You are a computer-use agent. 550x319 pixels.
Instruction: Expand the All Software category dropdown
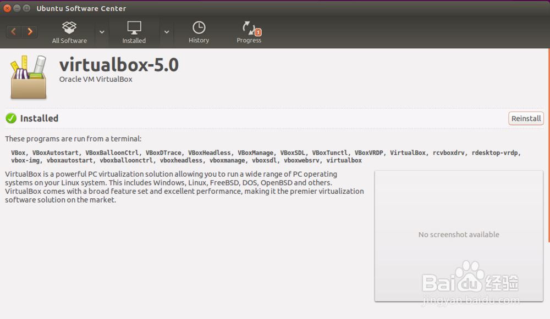tap(102, 33)
